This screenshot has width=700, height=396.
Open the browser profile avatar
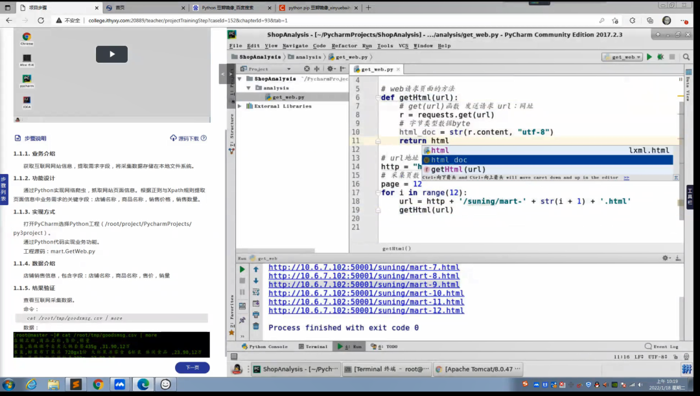[x=666, y=21]
